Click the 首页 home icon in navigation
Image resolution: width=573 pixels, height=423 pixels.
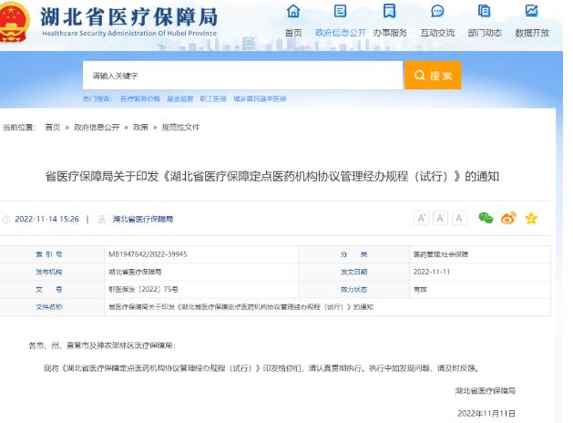pyautogui.click(x=292, y=12)
